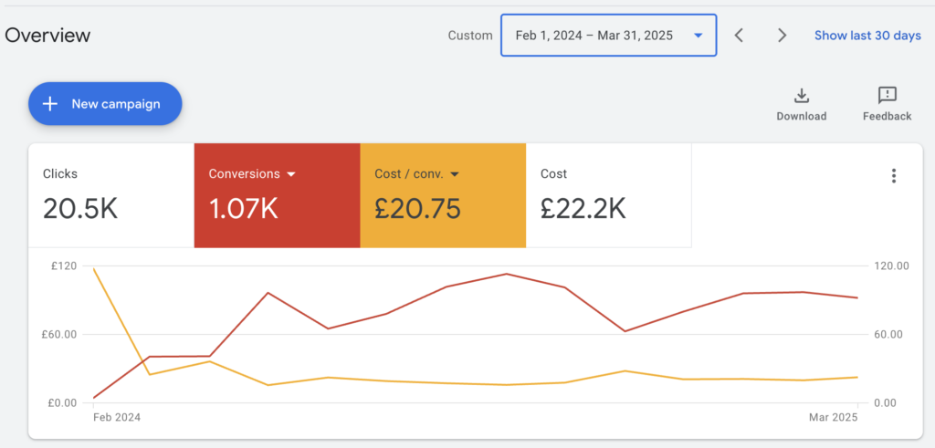
Task: Select the orange £20.75 cost per conversion value
Action: tap(417, 209)
